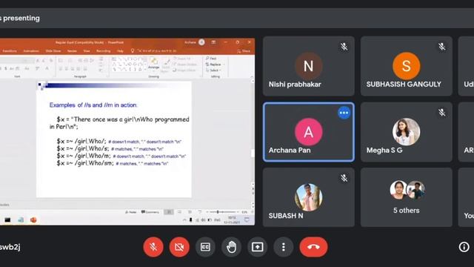Click the black terminal icon on Windows taskbar
Screen dimensions: 474x267
coord(7,220)
